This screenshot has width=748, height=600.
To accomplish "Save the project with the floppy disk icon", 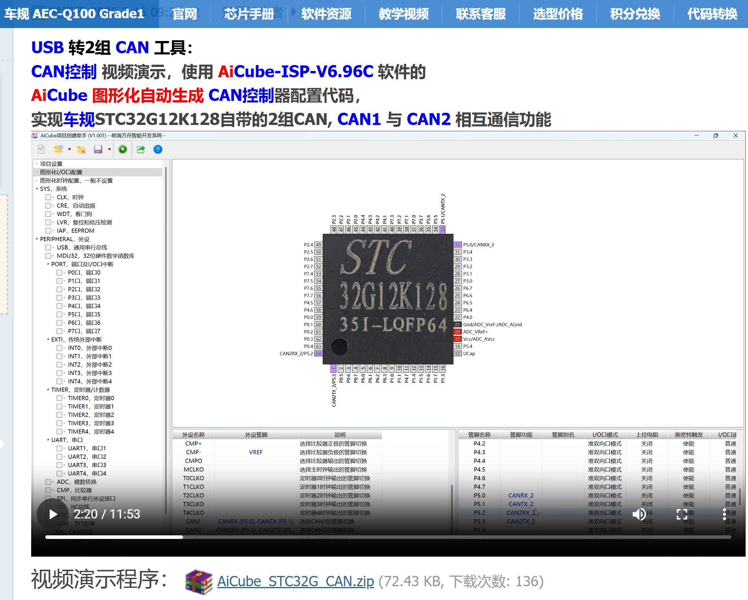I will [97, 149].
